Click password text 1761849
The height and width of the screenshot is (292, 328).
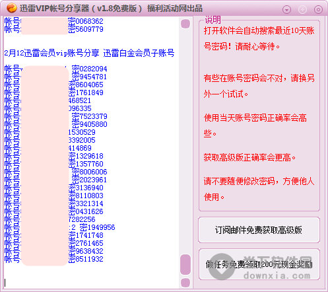tap(89, 92)
